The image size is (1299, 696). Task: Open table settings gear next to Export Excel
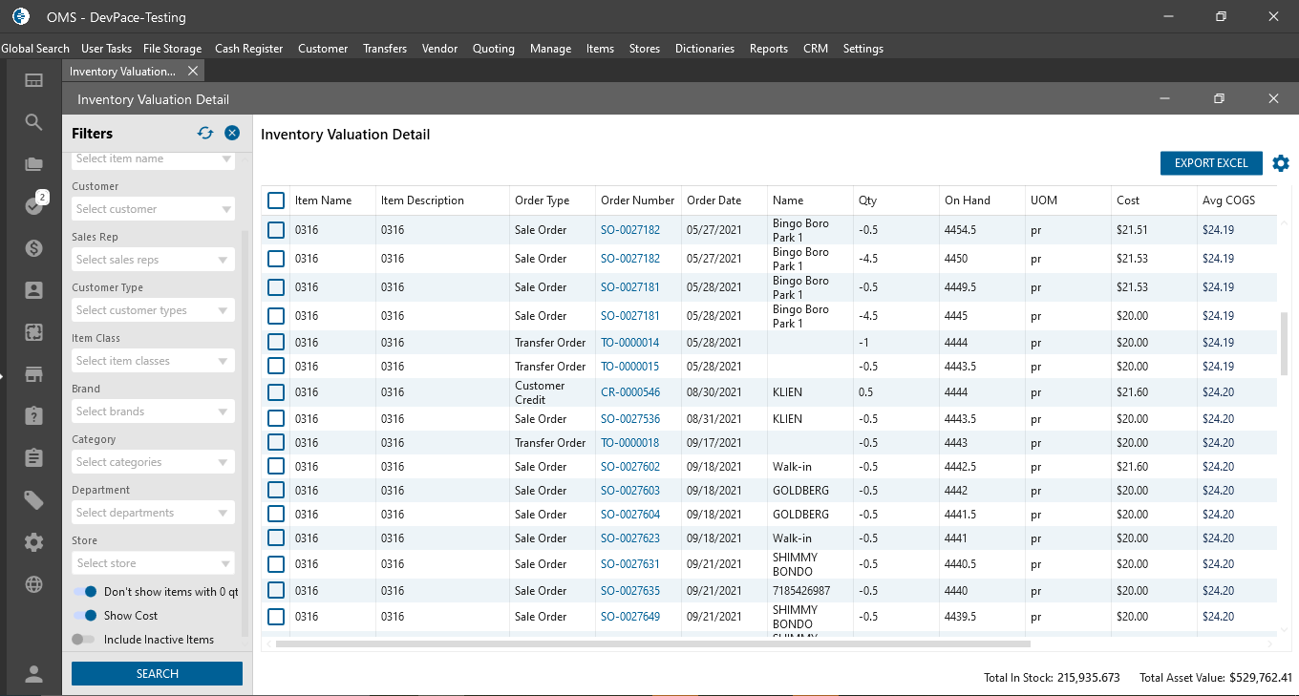pos(1281,163)
